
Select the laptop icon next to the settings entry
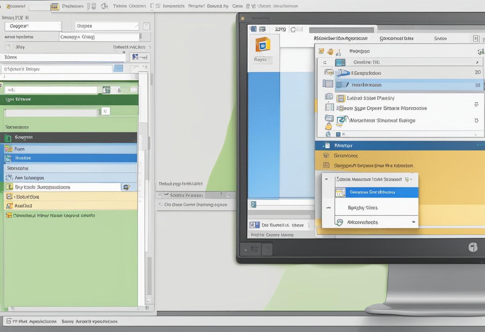(339, 120)
